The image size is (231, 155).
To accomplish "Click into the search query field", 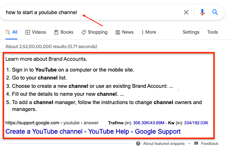I will tap(91, 12).
